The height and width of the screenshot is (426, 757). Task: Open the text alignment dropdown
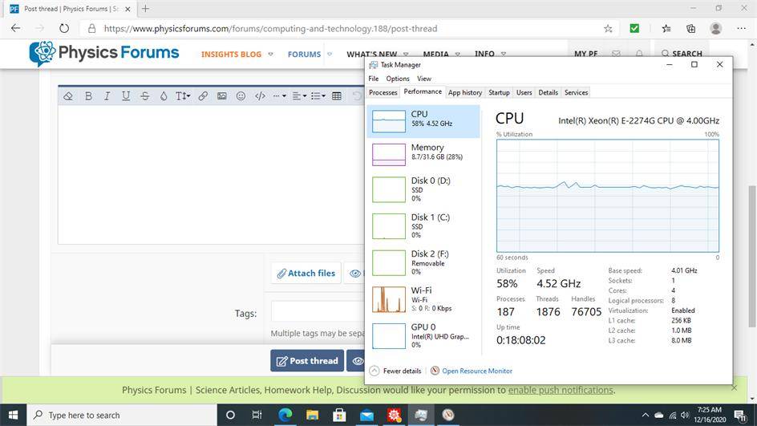299,96
